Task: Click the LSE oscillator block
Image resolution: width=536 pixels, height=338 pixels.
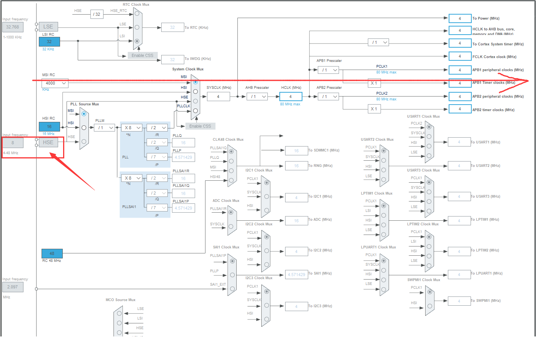Action: tap(48, 27)
